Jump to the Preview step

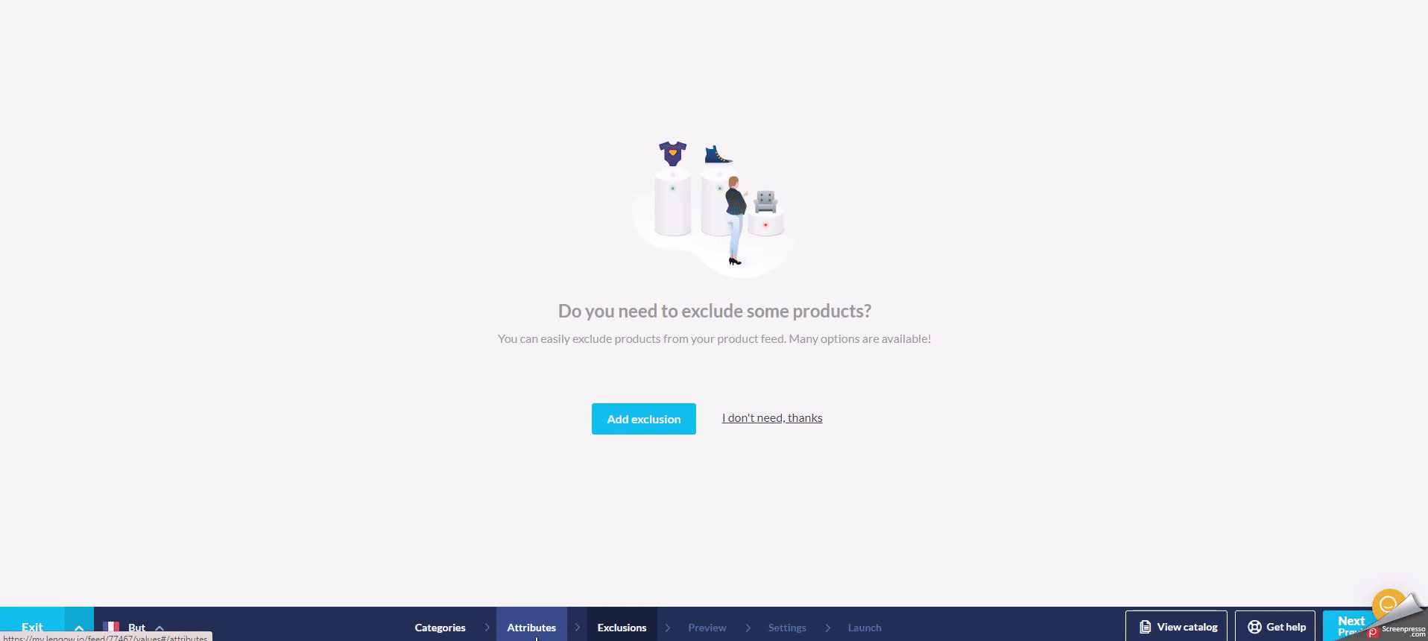pos(707,628)
